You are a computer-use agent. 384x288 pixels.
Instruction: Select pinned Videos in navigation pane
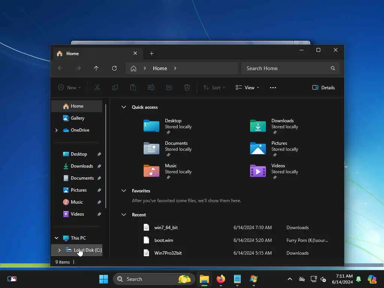[x=76, y=214]
